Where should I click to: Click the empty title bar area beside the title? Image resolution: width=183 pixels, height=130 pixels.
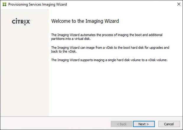(118, 4)
